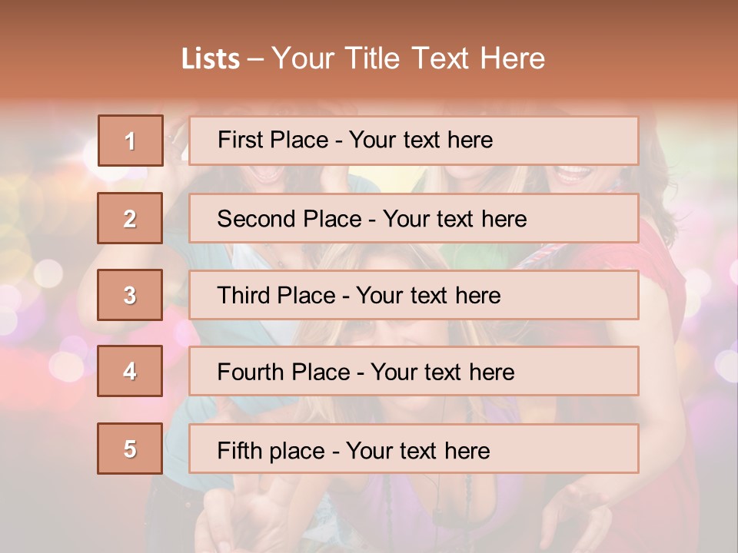Choose the "Fourth Place - Your text here" box

click(x=414, y=371)
